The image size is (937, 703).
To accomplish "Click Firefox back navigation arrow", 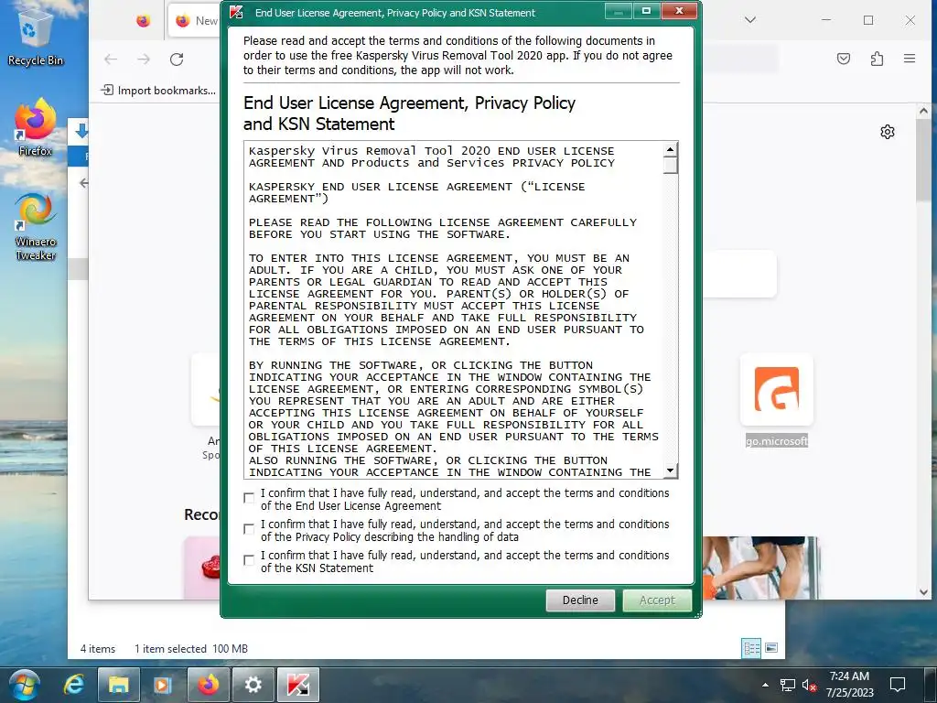I will pos(111,59).
